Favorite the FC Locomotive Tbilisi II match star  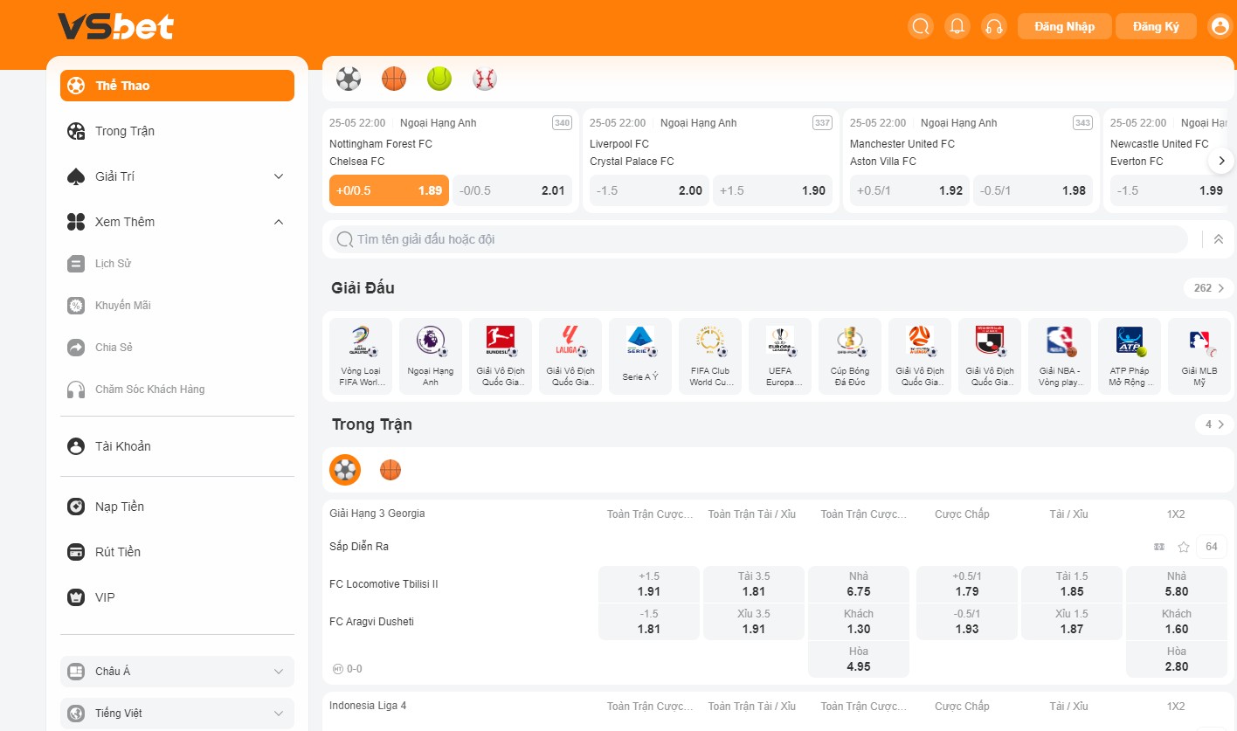coord(1184,547)
